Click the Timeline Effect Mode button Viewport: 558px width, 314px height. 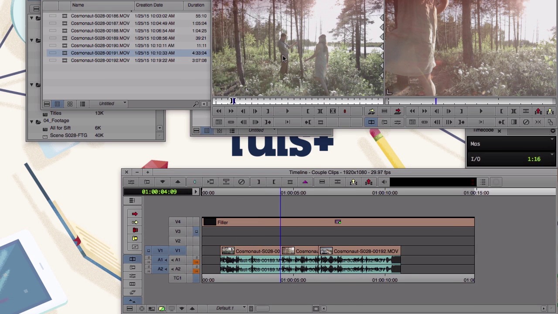147,182
